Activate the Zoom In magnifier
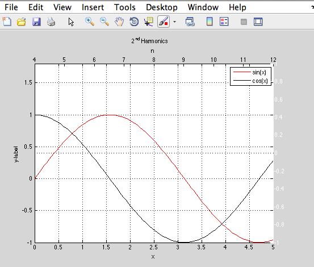The image size is (314, 267). (90, 22)
